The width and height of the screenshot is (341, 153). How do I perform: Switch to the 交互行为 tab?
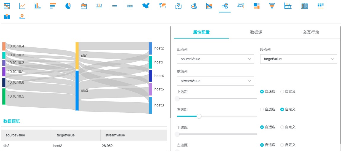[311, 32]
